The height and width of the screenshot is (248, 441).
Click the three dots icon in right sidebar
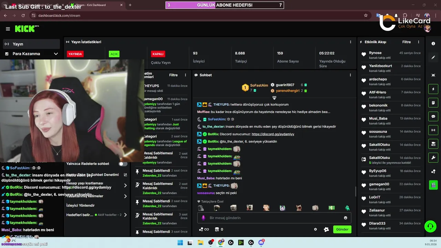tap(433, 172)
